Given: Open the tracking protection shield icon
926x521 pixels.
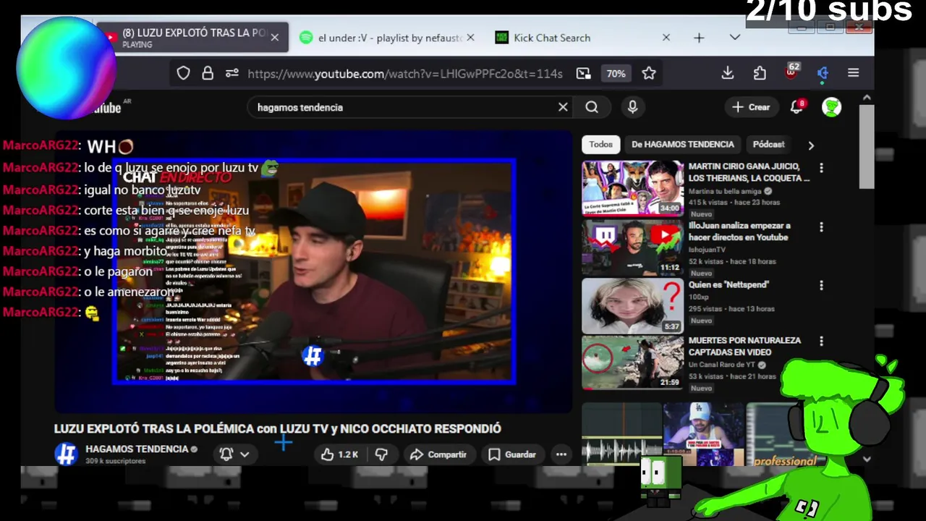Looking at the screenshot, I should (184, 73).
